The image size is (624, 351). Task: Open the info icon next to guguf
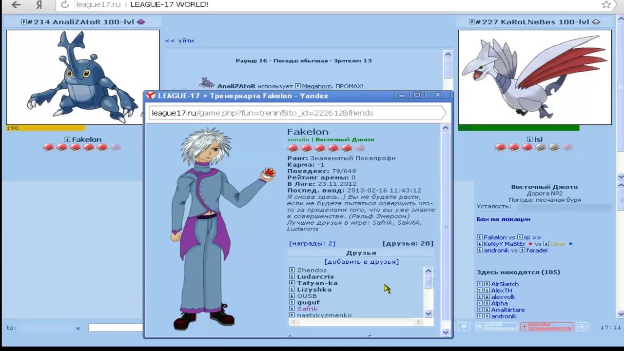[x=292, y=302]
